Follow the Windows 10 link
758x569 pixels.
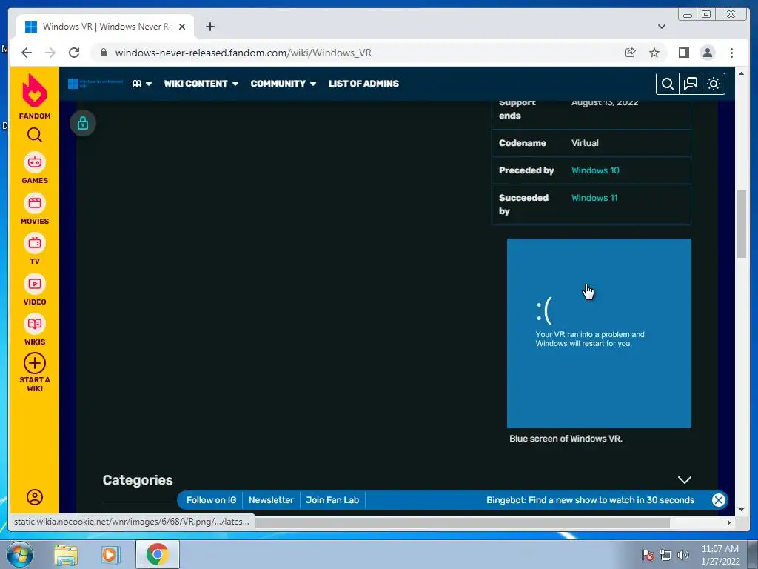[x=595, y=170]
